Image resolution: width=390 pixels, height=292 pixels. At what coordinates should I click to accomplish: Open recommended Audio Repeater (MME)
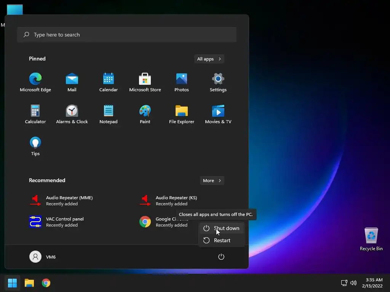[61, 201]
